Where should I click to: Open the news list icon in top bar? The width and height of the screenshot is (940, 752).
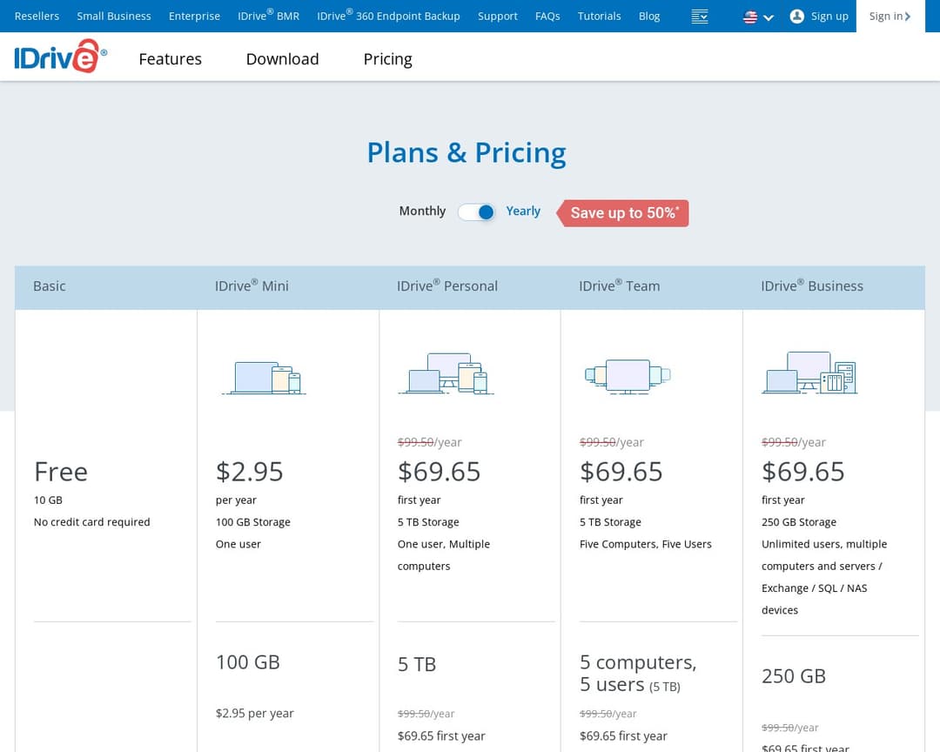(699, 17)
